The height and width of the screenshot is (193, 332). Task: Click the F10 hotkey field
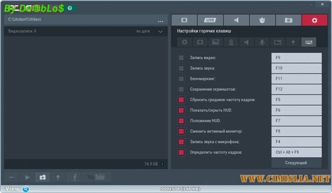(x=296, y=68)
